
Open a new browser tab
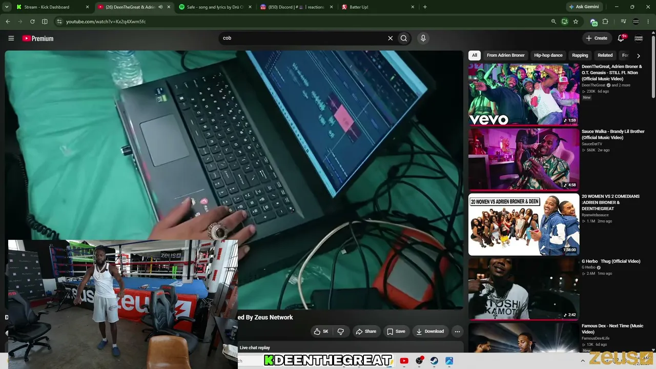click(x=425, y=7)
